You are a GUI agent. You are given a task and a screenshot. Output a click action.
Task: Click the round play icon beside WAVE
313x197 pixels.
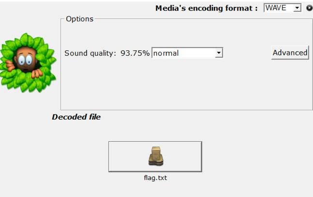309,8
